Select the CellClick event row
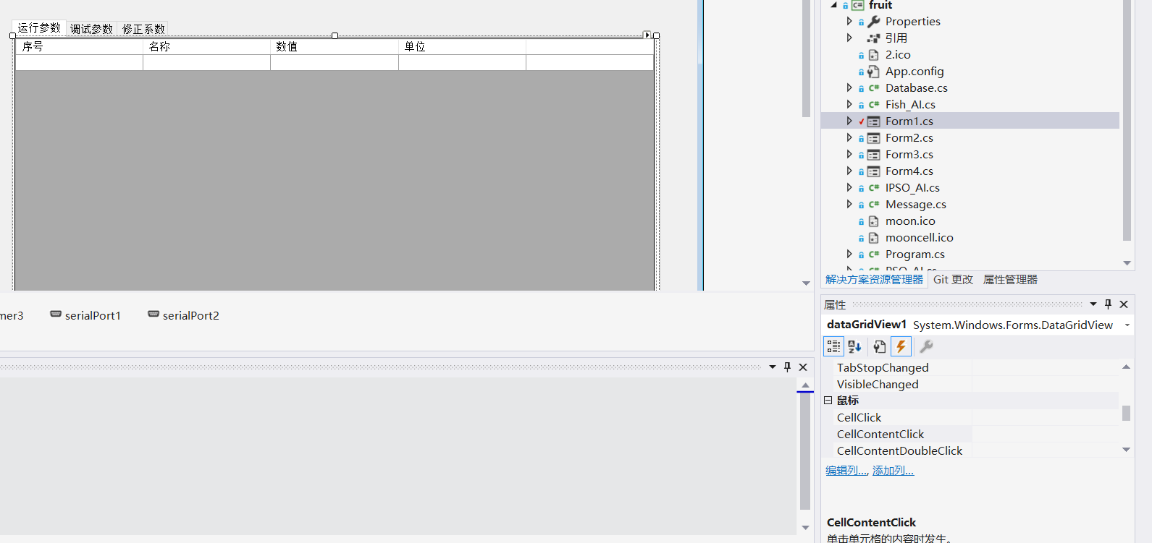This screenshot has height=543, width=1152. click(x=970, y=418)
